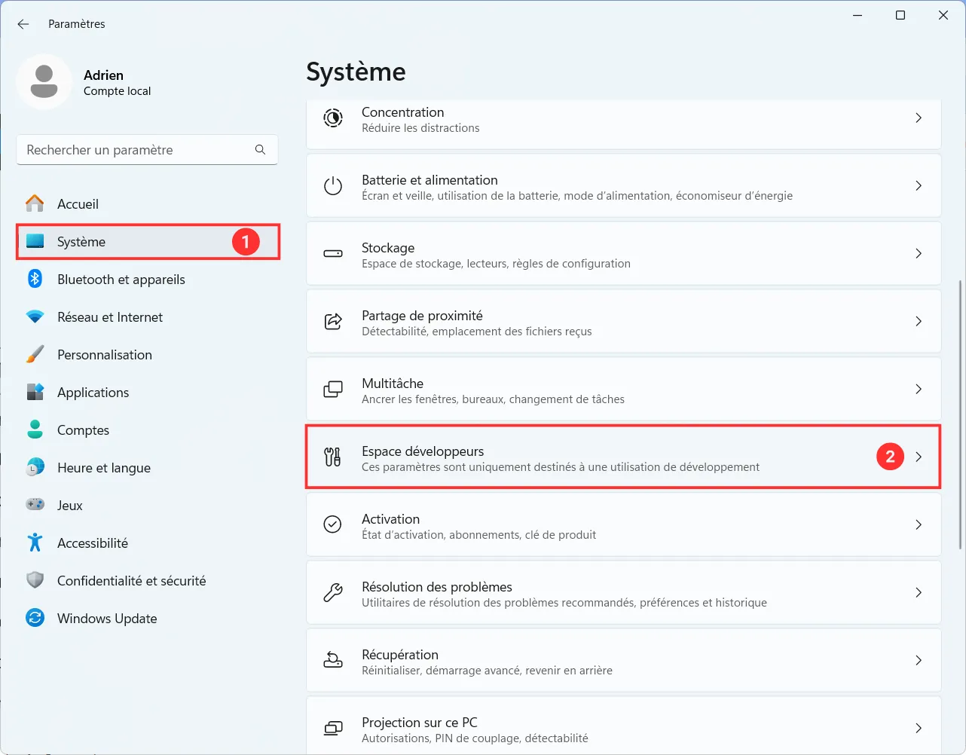Viewport: 966px width, 755px height.
Task: Open the Récupération settings title
Action: [x=400, y=655]
